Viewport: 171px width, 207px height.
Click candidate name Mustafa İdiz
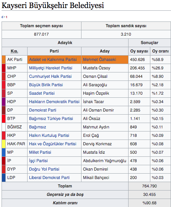tap(94, 152)
